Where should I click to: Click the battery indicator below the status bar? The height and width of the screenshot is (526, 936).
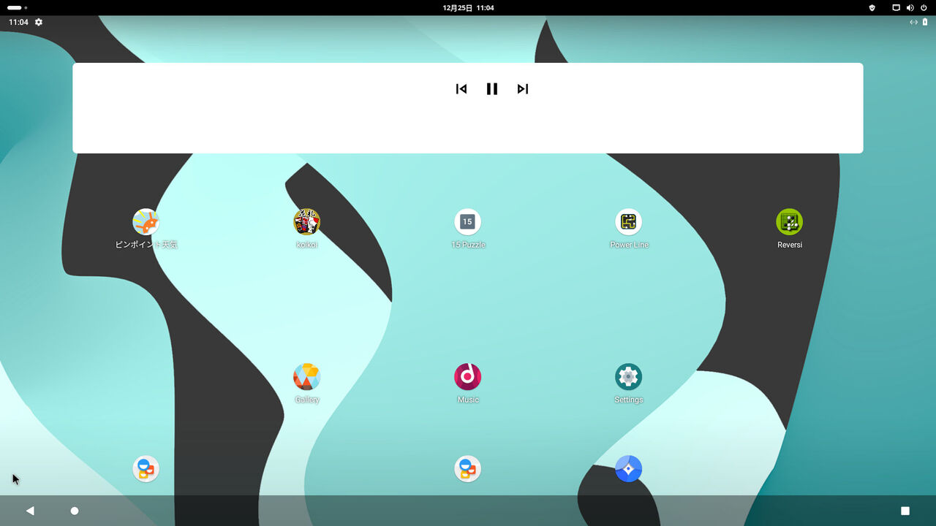click(x=924, y=22)
